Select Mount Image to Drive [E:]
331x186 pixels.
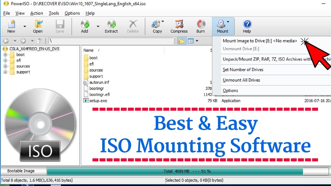[260, 41]
